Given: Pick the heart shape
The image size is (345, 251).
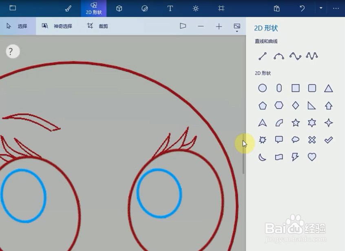Looking at the screenshot, I should [x=312, y=157].
